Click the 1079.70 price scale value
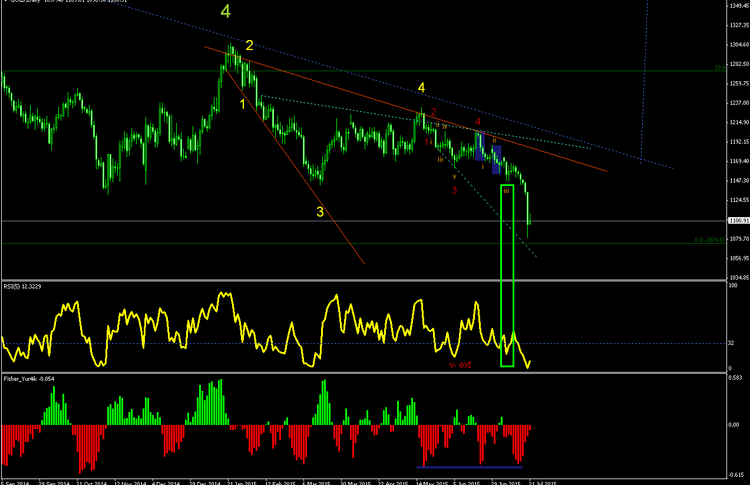 (739, 239)
